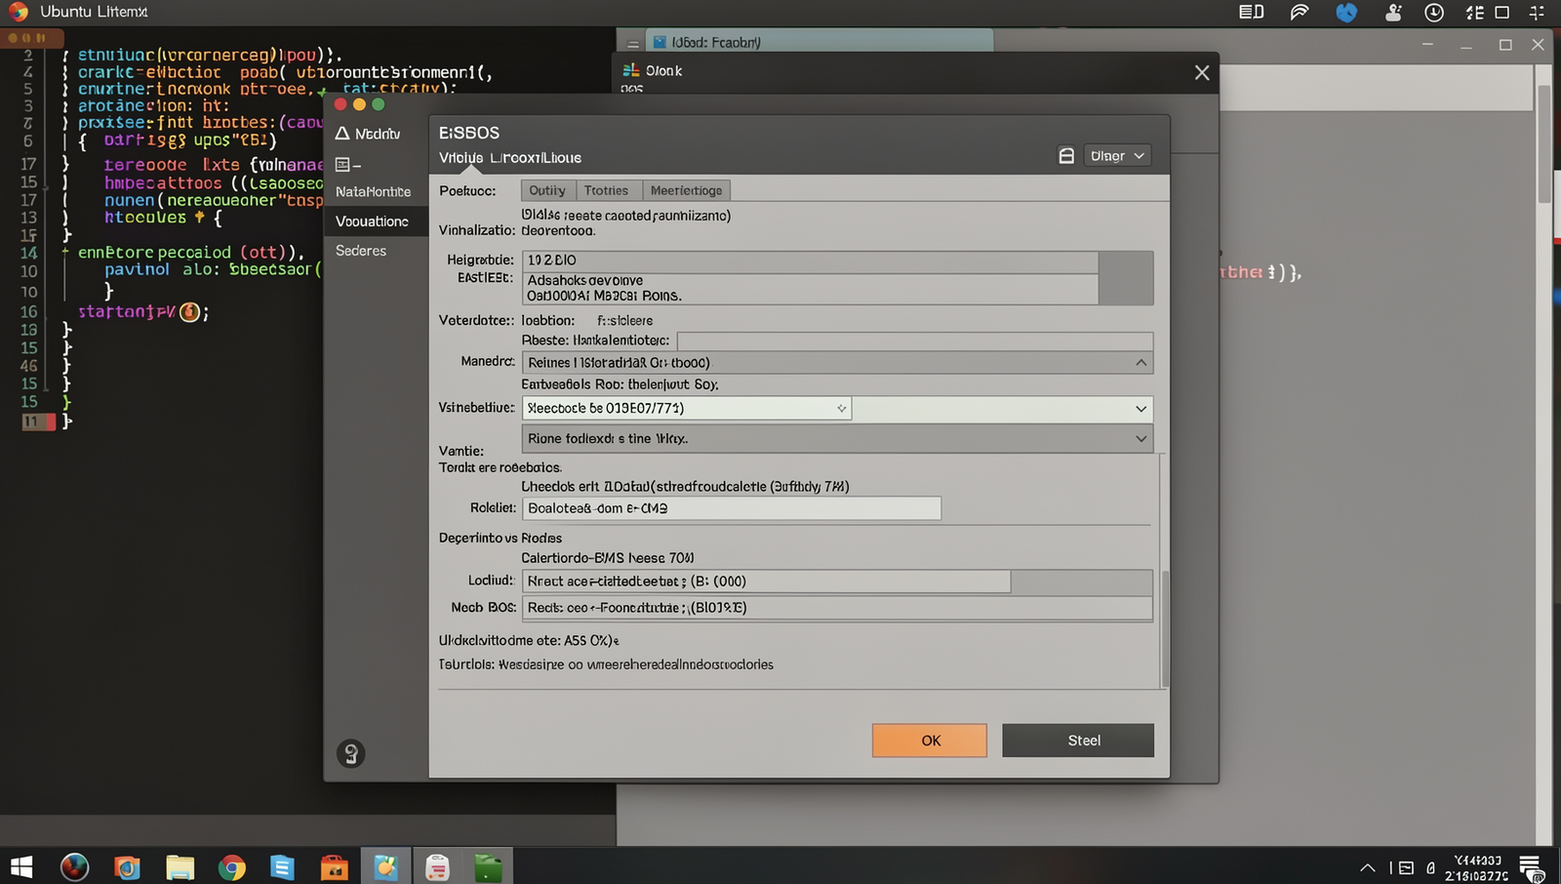Click the taskbar clock in the system tray

1476,867
